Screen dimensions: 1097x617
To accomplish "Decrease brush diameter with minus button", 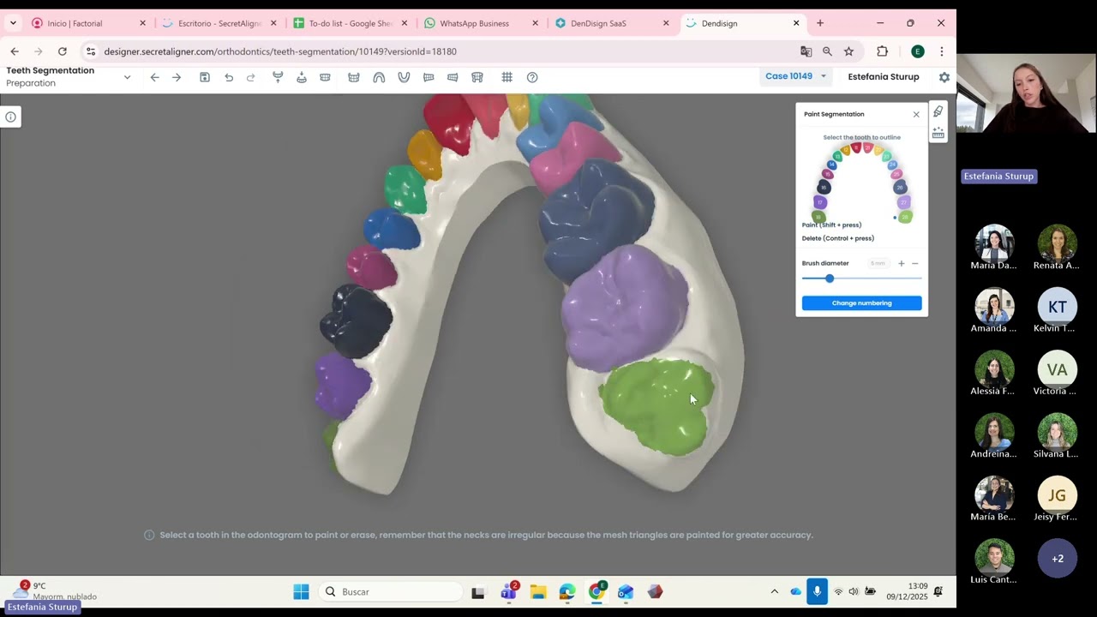I will click(x=914, y=263).
